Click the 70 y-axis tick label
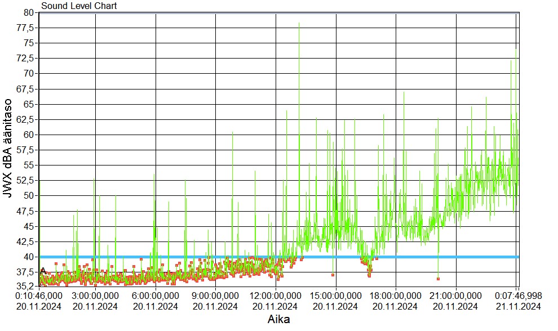 [29, 73]
